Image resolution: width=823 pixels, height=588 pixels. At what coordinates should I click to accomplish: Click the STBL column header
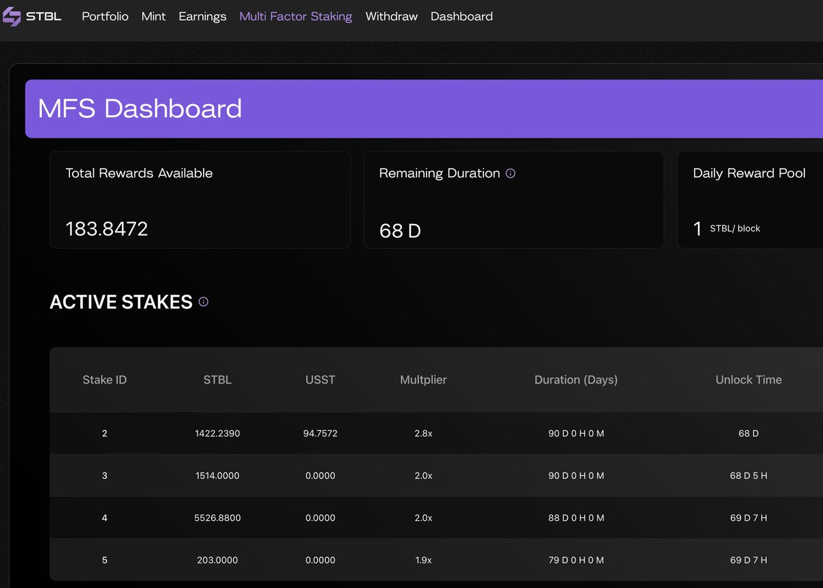click(x=217, y=380)
